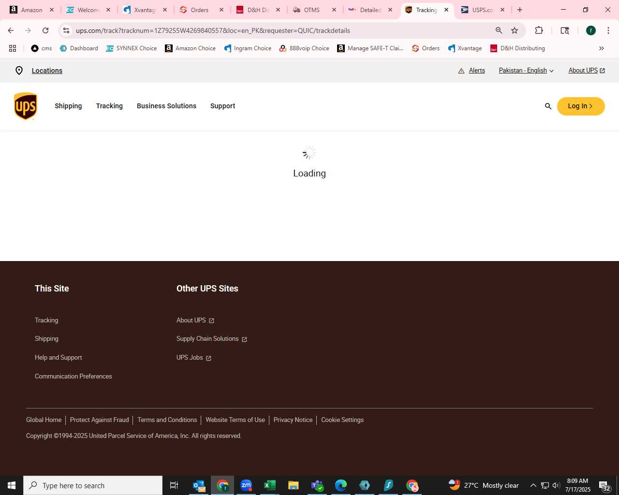This screenshot has width=619, height=495.
Task: Open Zoom from the taskbar
Action: click(246, 485)
